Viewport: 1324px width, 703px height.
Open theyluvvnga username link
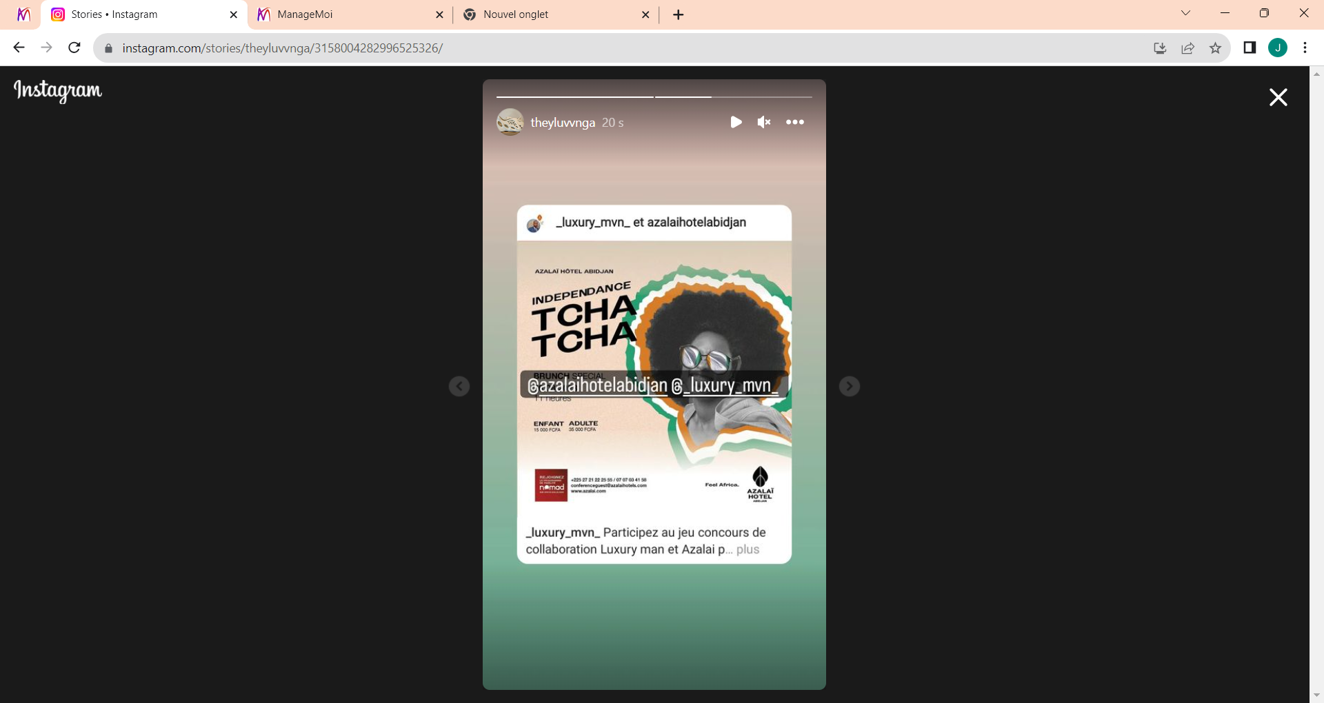pos(563,123)
